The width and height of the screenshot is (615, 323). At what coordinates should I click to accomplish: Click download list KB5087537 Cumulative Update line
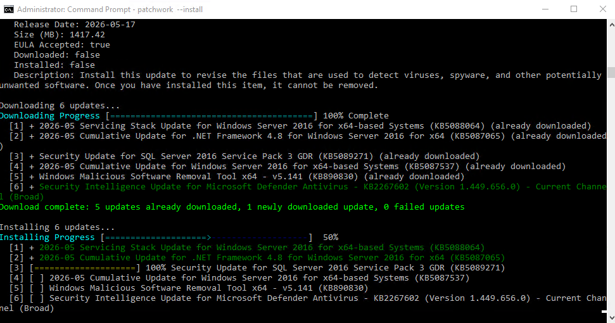(x=288, y=167)
